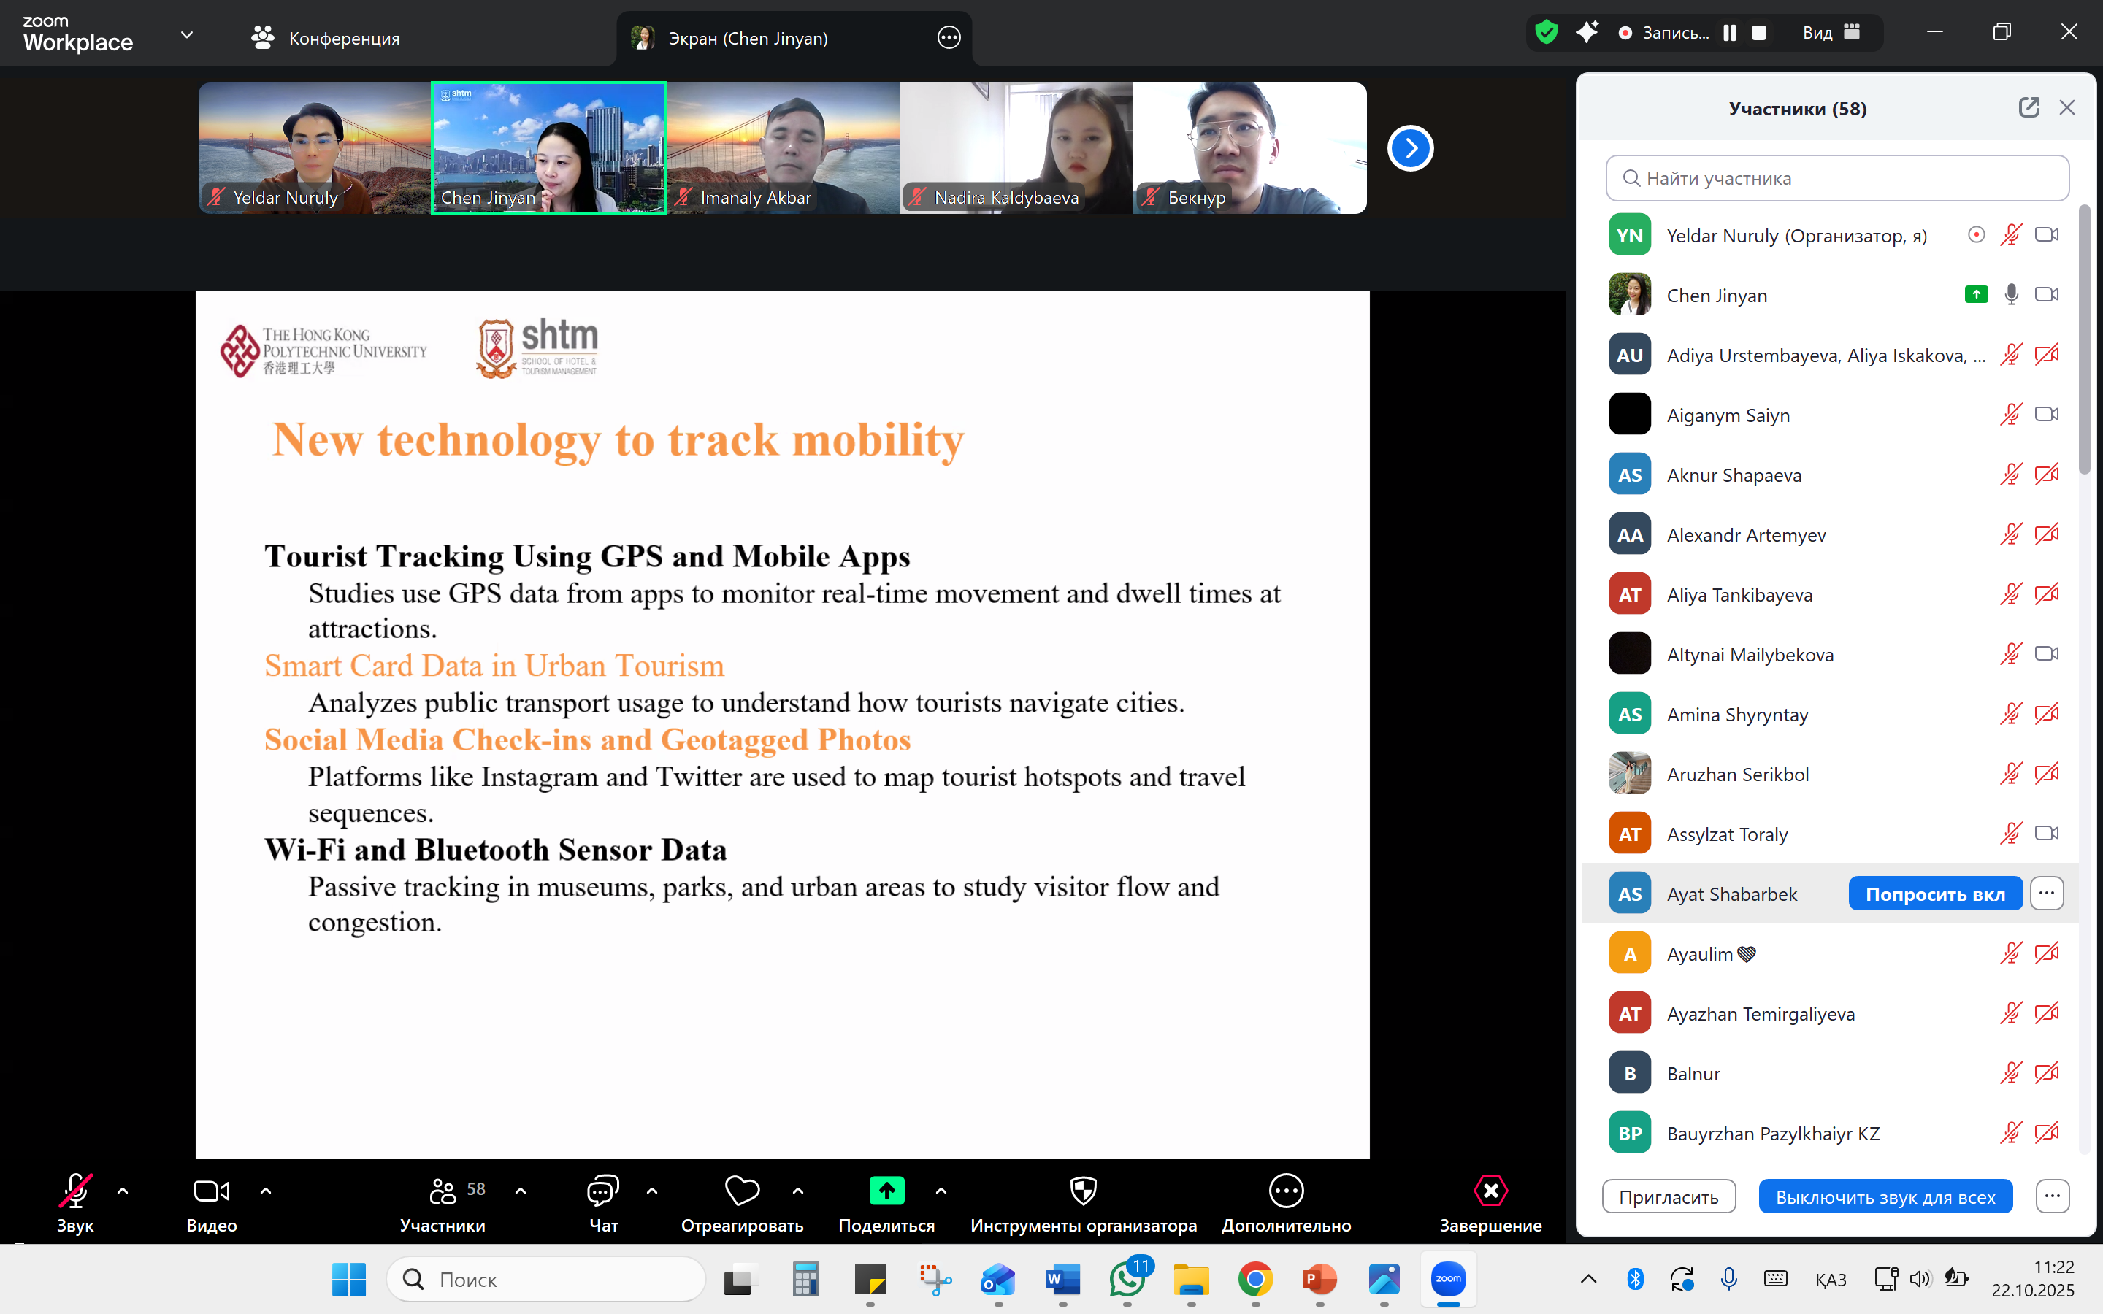Pause the recording
Screen dimensions: 2103x1314
1730,33
